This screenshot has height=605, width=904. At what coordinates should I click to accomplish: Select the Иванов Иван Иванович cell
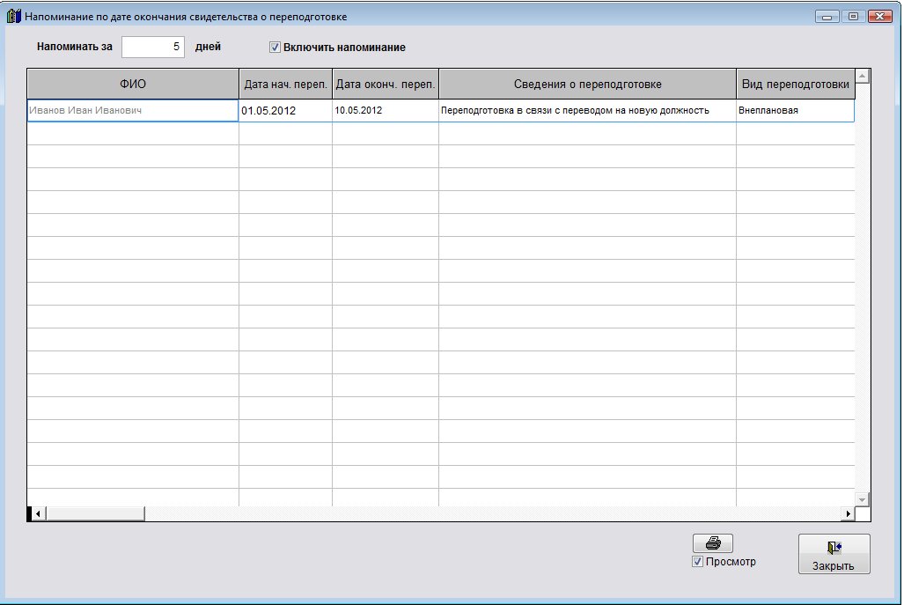click(x=133, y=110)
